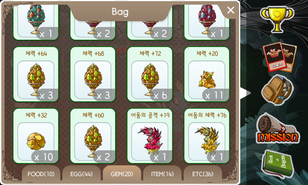
Task: Open the gold trophy achievements icon
Action: click(x=277, y=19)
